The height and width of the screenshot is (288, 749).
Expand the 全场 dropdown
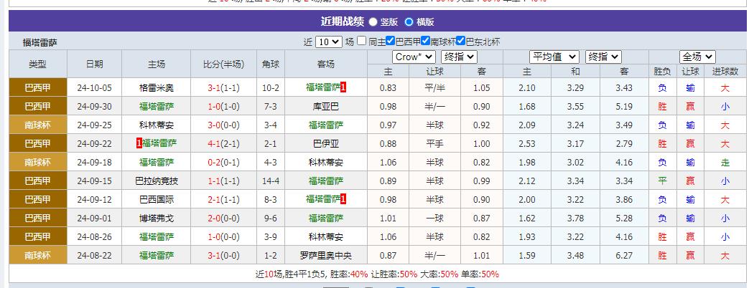[697, 57]
